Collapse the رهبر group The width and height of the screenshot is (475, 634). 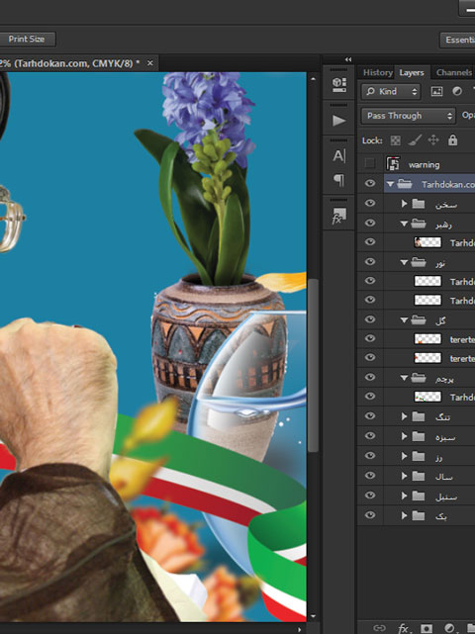coord(404,224)
